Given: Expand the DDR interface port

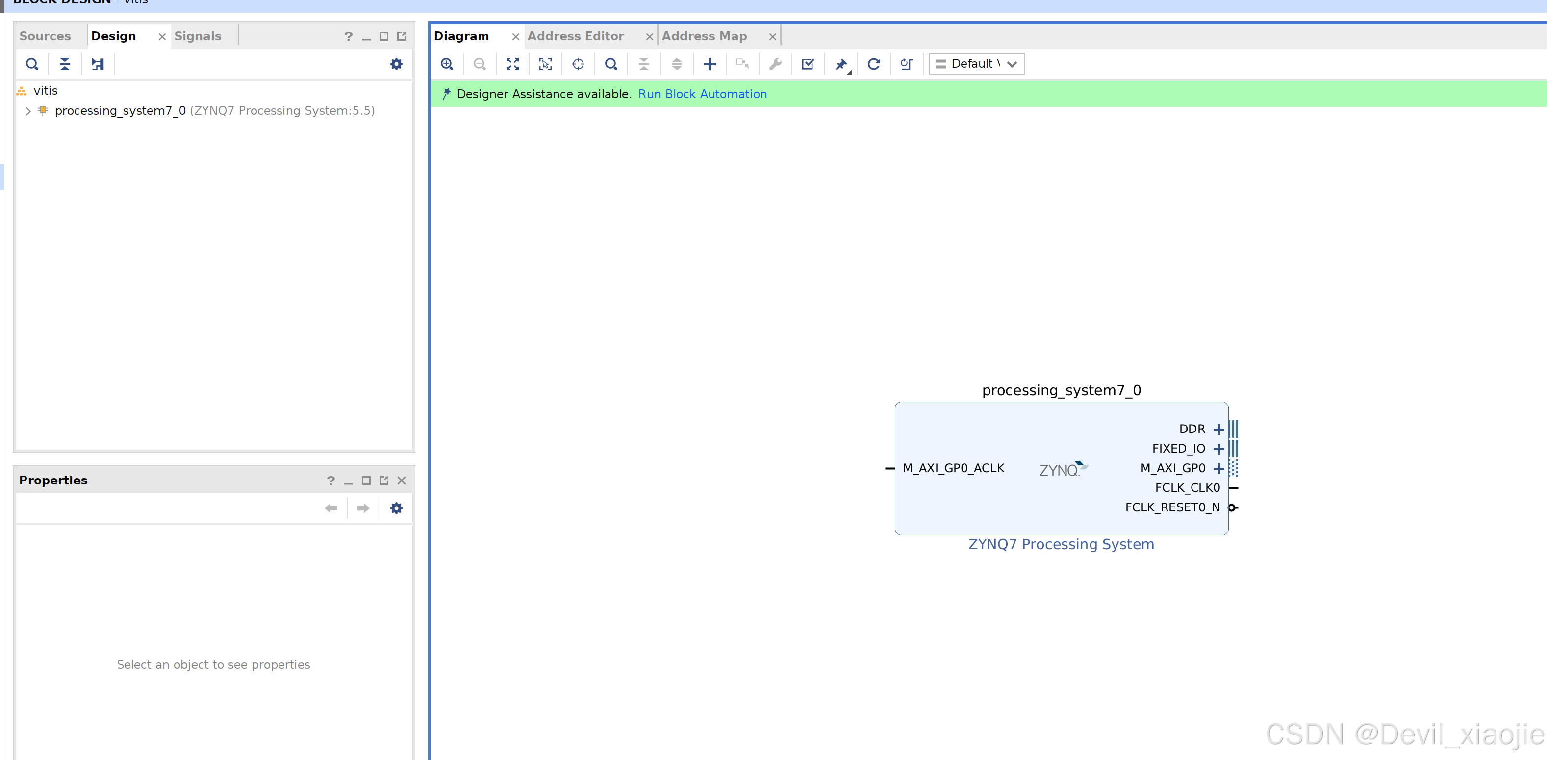Looking at the screenshot, I should [x=1218, y=429].
